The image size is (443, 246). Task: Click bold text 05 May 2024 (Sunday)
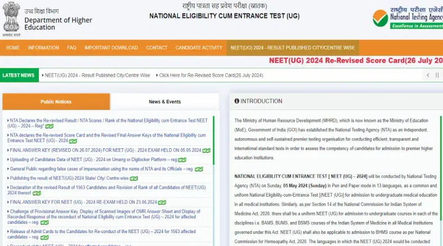pos(305,186)
